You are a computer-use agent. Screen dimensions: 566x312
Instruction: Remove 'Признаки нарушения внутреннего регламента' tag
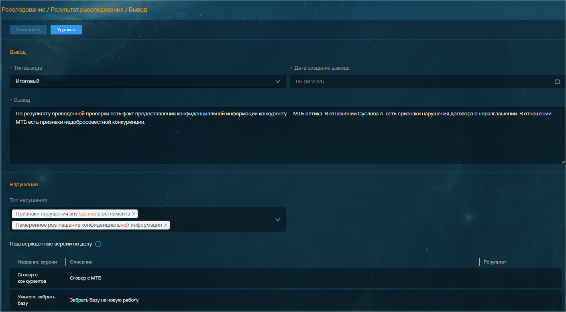(134, 214)
